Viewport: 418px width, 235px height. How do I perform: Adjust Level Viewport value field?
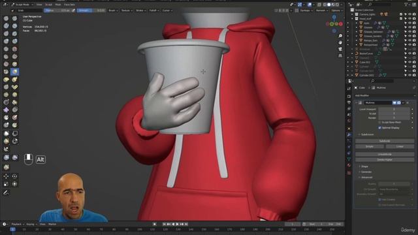tap(394, 109)
